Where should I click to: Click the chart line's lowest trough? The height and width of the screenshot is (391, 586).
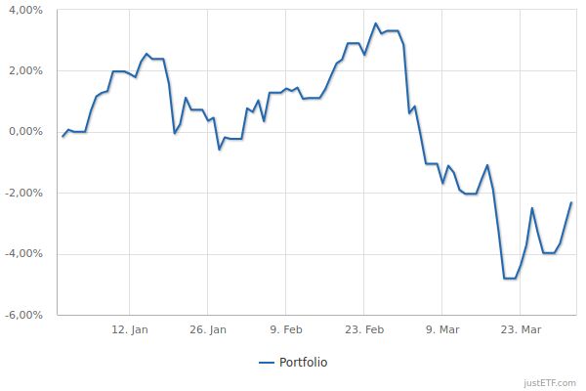(x=510, y=279)
